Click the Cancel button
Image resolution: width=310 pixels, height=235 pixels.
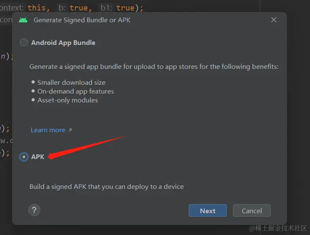[x=252, y=211]
